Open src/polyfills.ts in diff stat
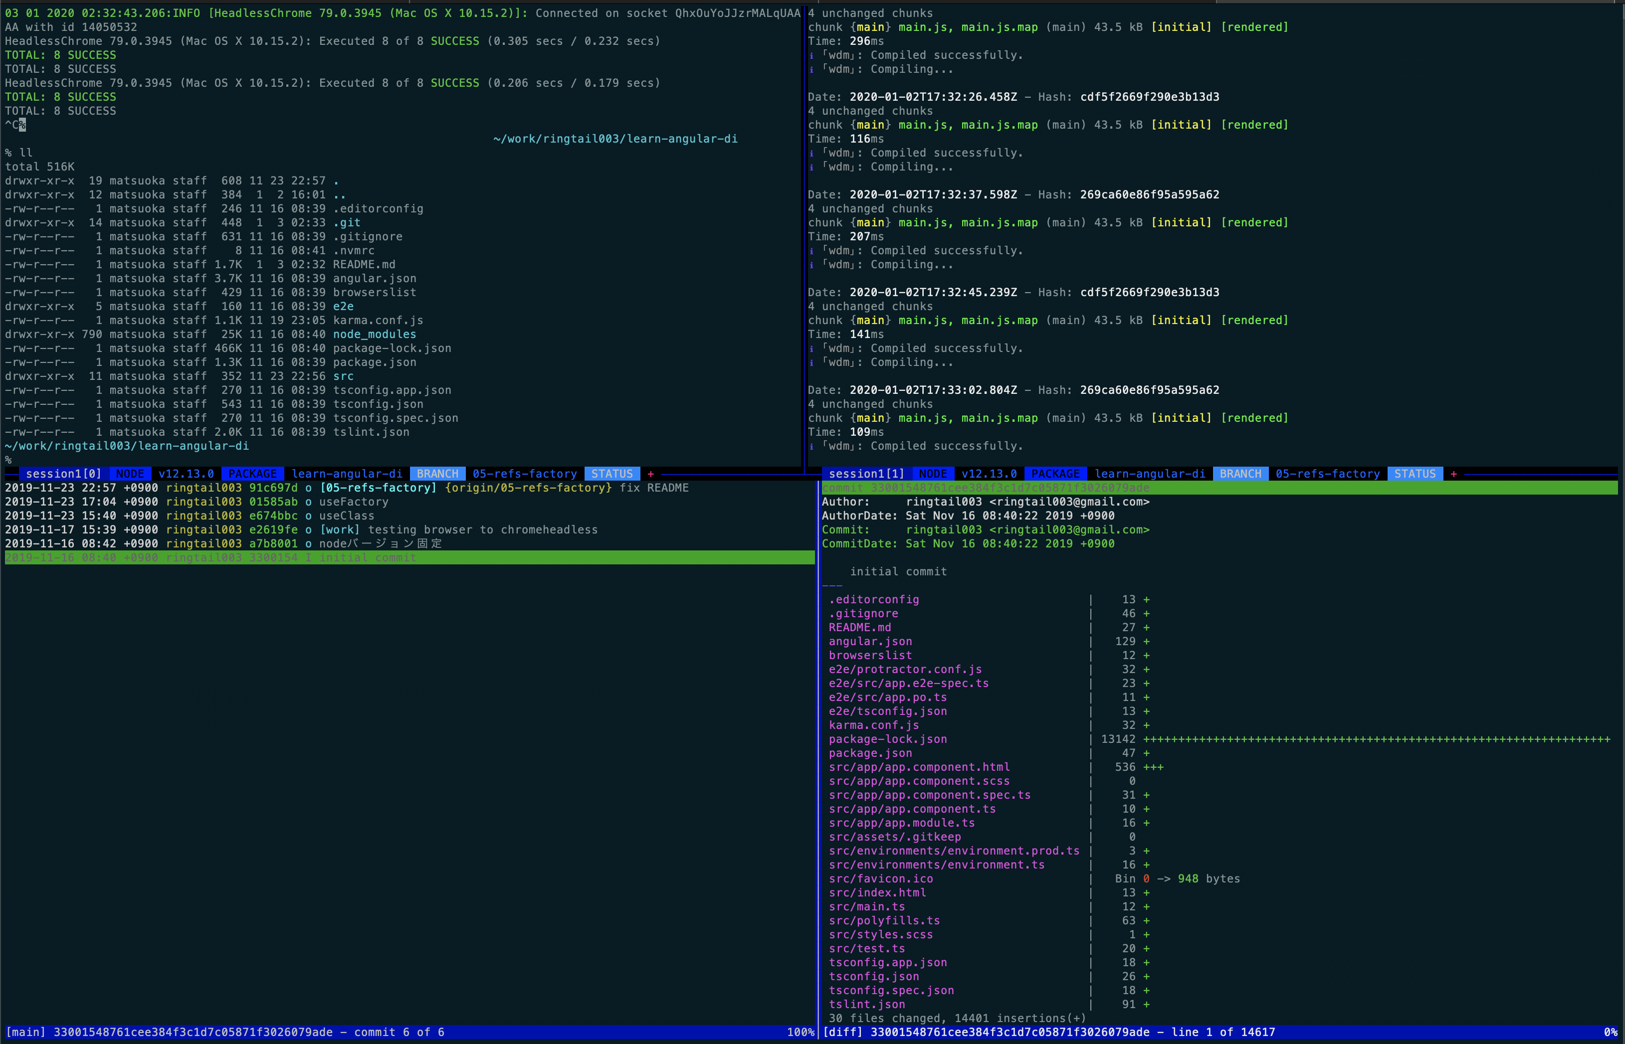This screenshot has height=1044, width=1625. (x=884, y=921)
